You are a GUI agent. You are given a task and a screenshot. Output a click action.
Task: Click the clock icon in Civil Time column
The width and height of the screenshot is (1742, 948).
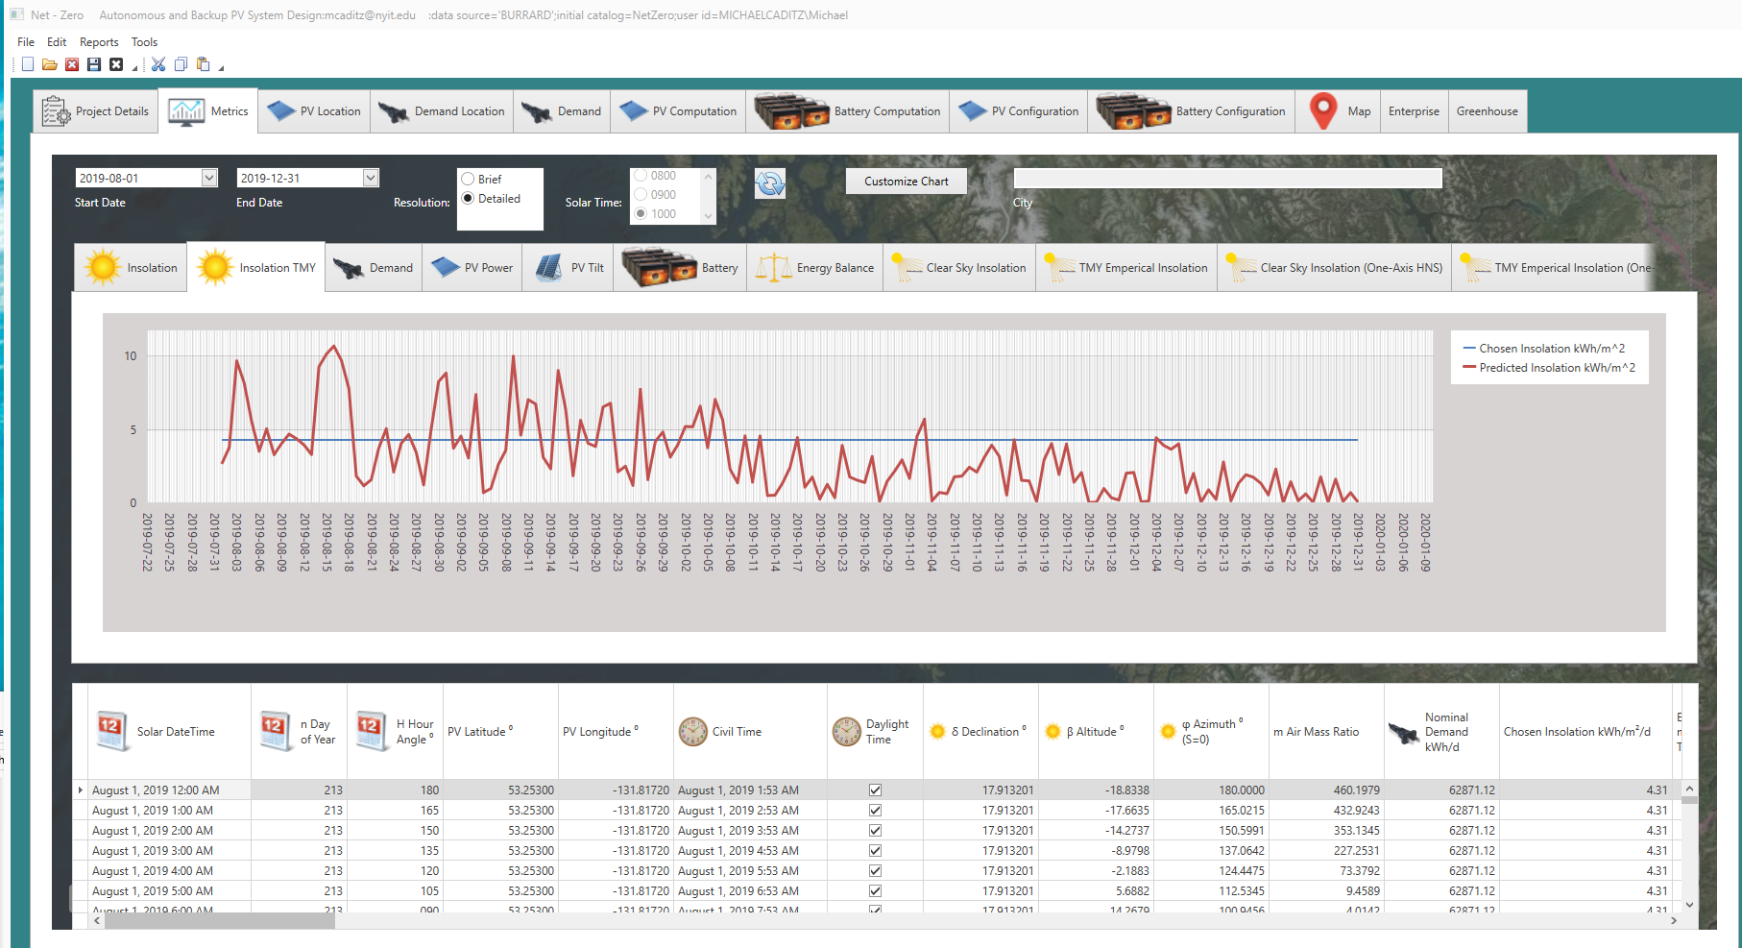pos(692,732)
